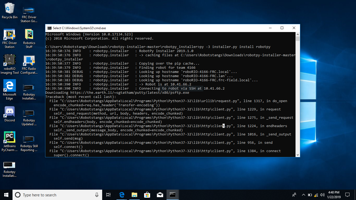This screenshot has height=200, width=356.
Task: Select the FRC Driver Station desktop icon
Action: coord(10,39)
